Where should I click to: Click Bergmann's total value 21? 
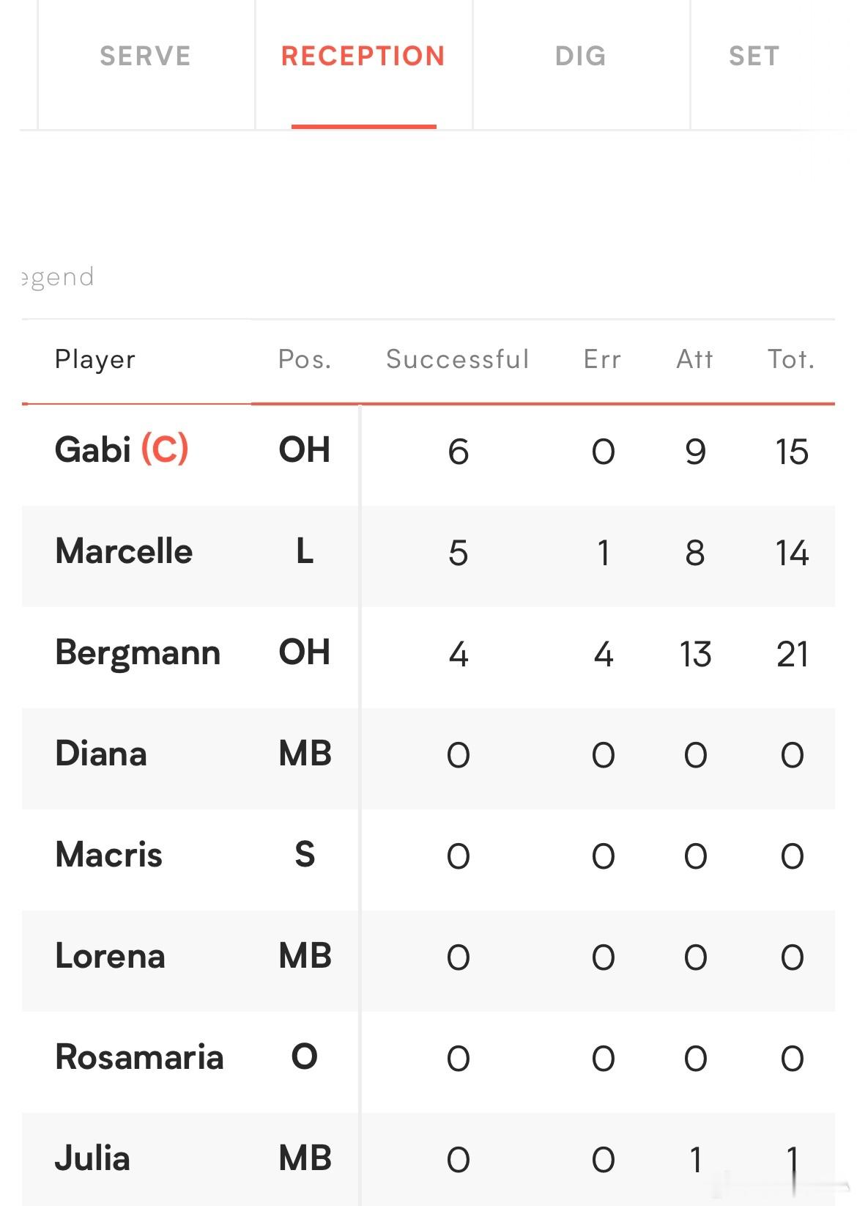click(x=793, y=654)
